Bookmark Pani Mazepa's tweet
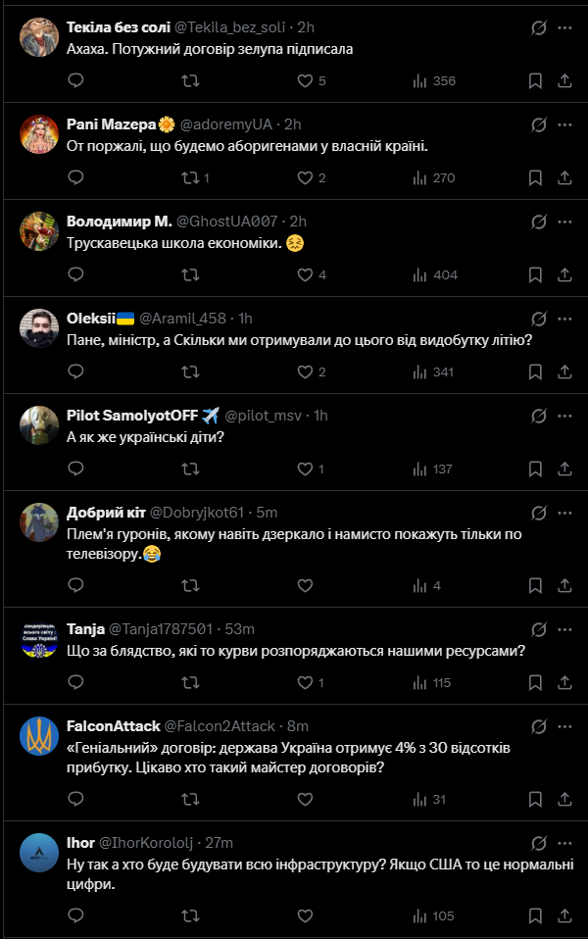588x939 pixels. coord(535,177)
